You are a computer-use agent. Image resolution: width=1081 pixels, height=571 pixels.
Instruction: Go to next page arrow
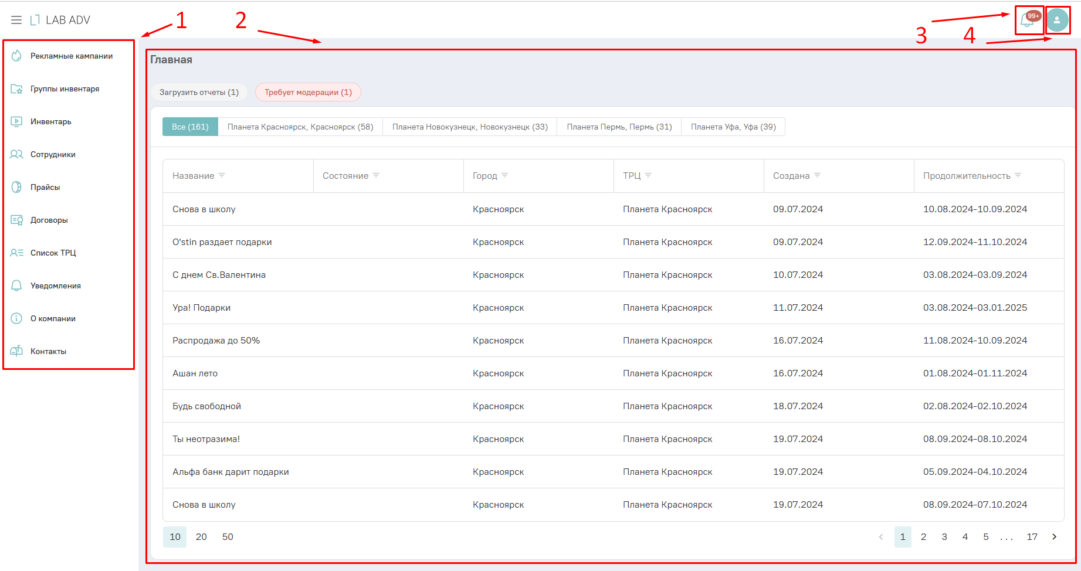(x=1054, y=536)
